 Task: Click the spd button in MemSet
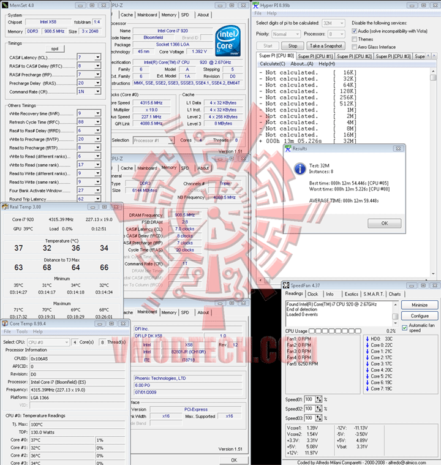pyautogui.click(x=55, y=48)
